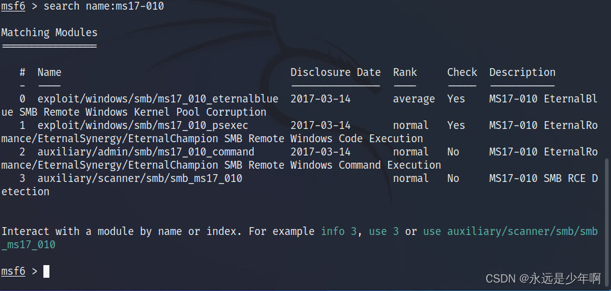Click the 'Yes' check value for psexec
Screen dimensions: 611x291
point(456,125)
